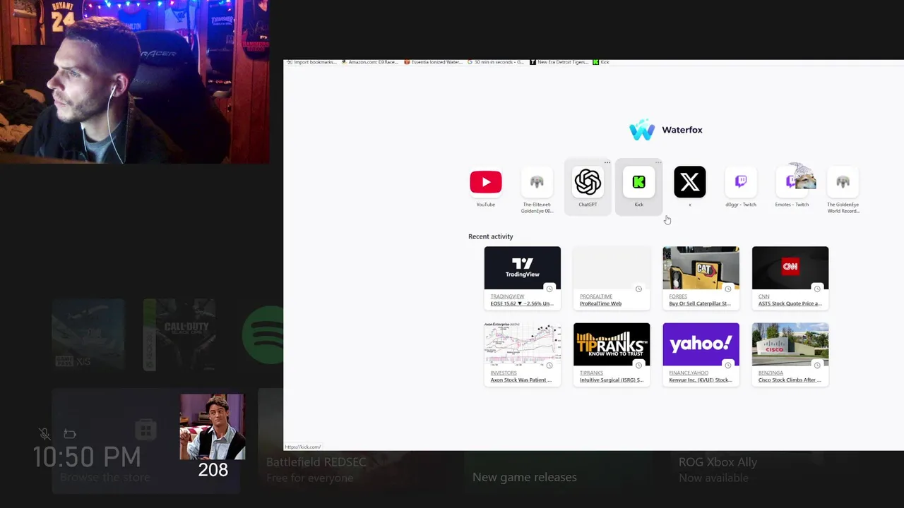
Task: Open the Emotes - Twitch shortcut
Action: click(792, 182)
